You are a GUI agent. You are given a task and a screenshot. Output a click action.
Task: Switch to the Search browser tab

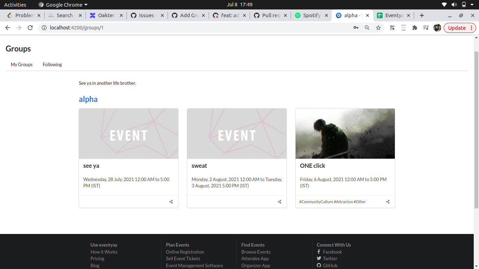[65, 15]
